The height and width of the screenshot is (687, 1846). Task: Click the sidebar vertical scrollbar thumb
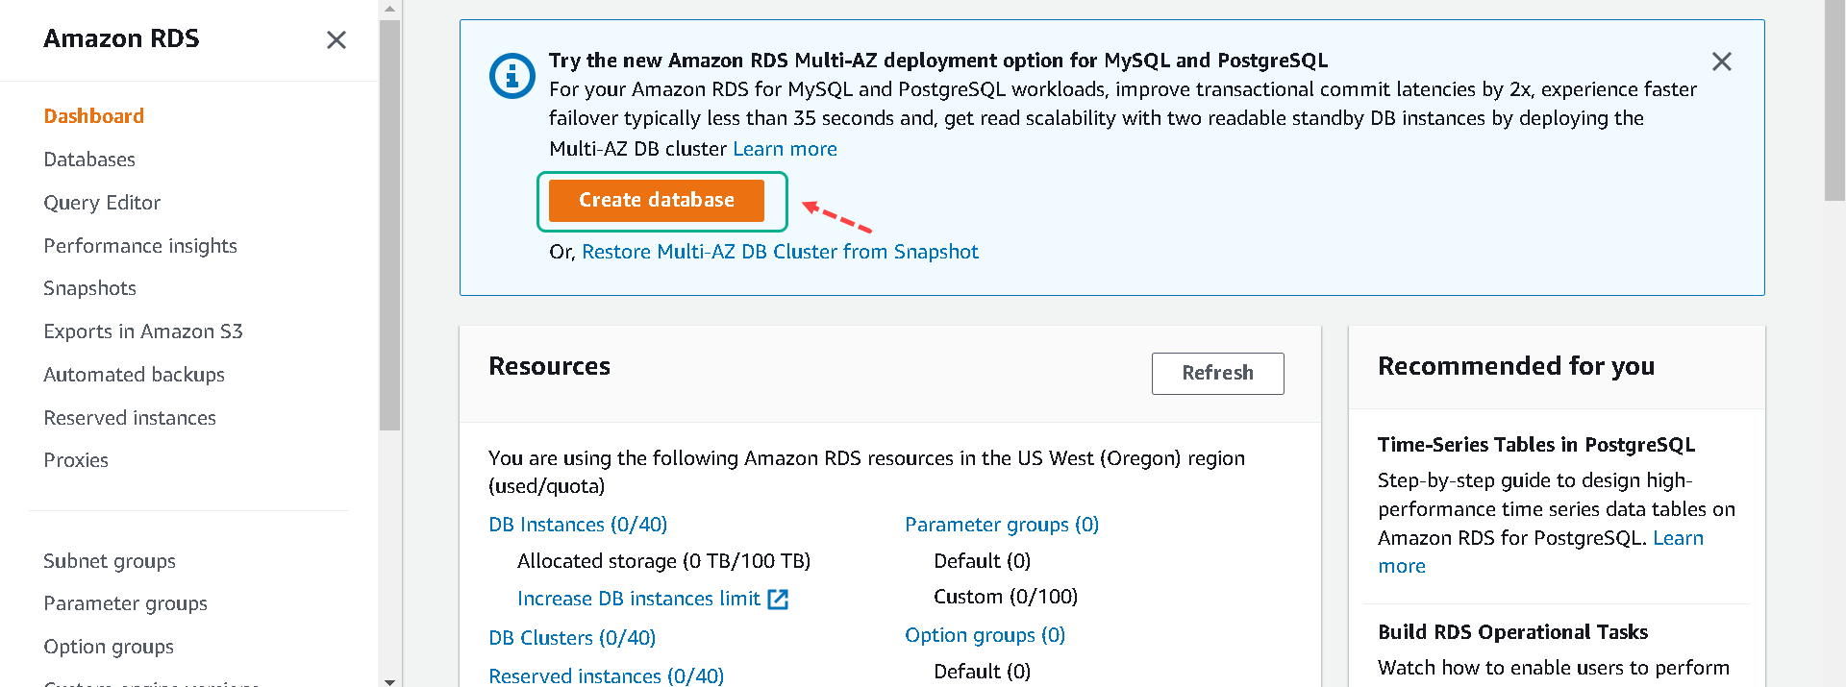(x=389, y=225)
